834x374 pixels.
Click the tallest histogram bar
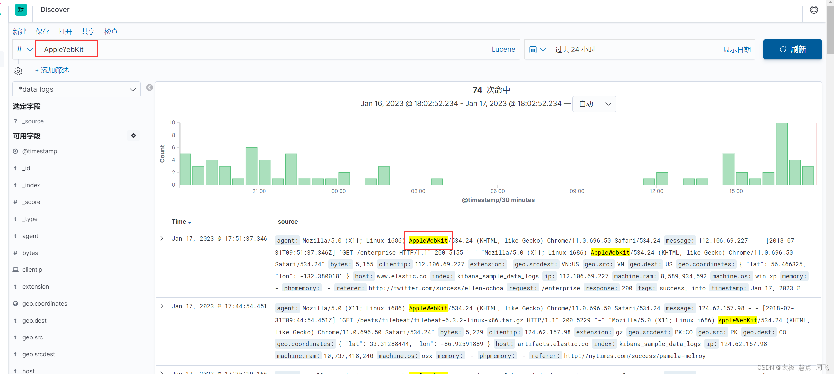click(781, 154)
